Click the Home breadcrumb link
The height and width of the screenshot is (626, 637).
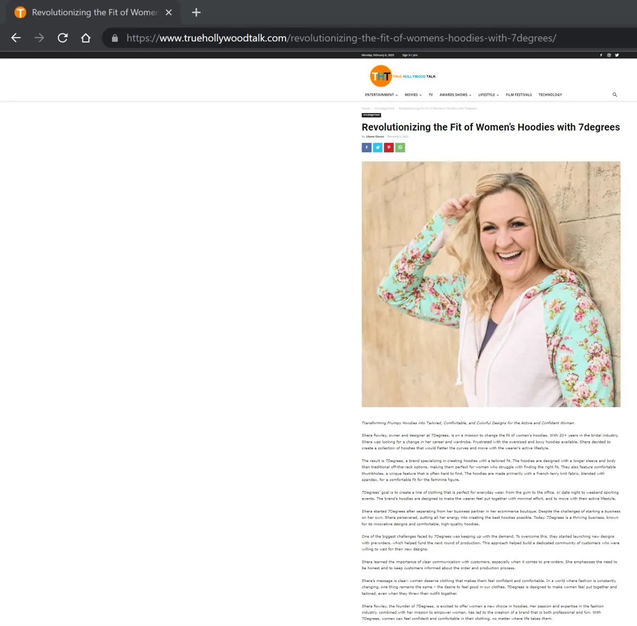[366, 108]
